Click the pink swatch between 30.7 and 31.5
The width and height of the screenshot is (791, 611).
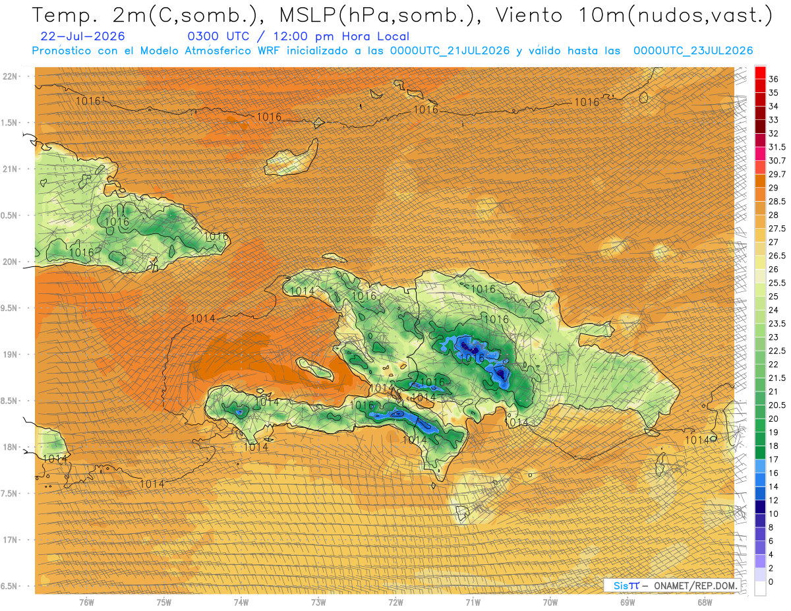pos(760,154)
